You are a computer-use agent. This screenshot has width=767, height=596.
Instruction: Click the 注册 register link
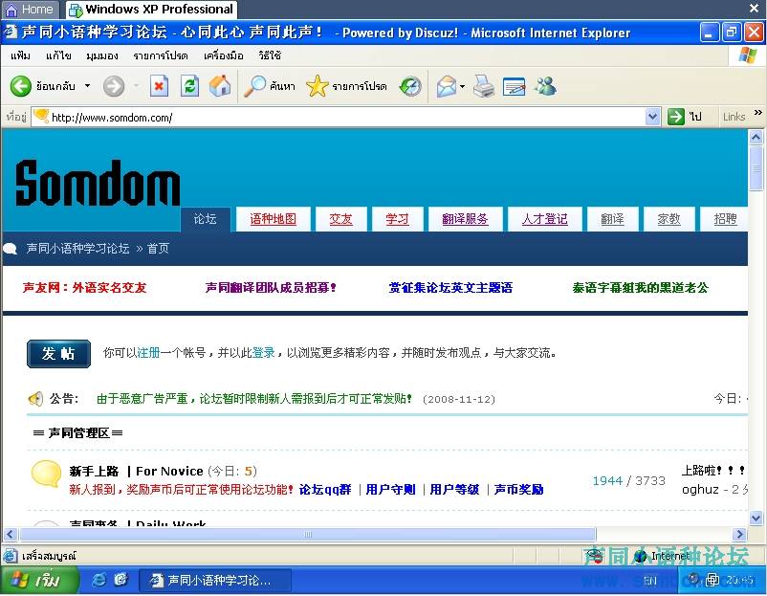point(148,353)
